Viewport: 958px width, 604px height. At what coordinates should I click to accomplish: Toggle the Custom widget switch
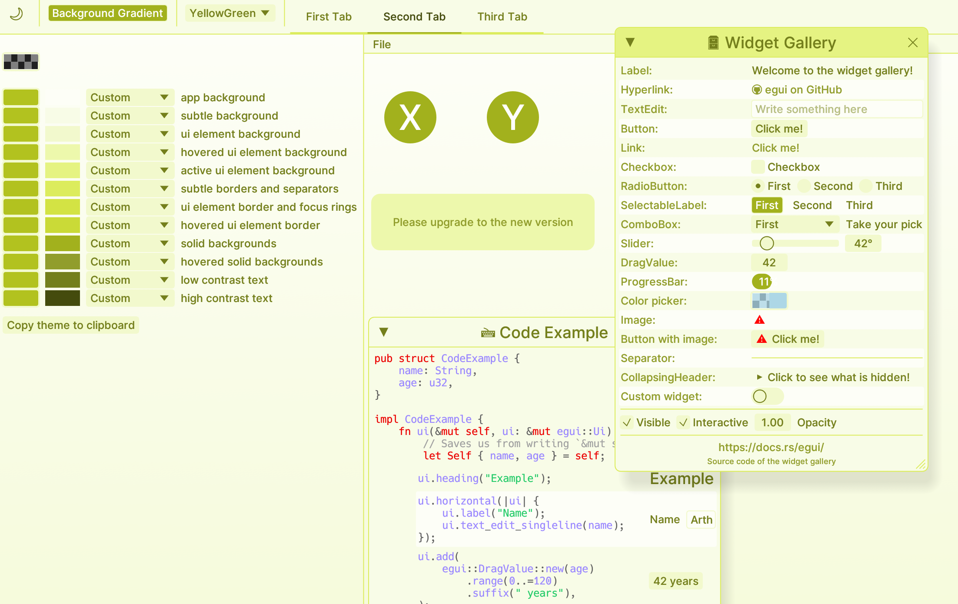pos(767,396)
